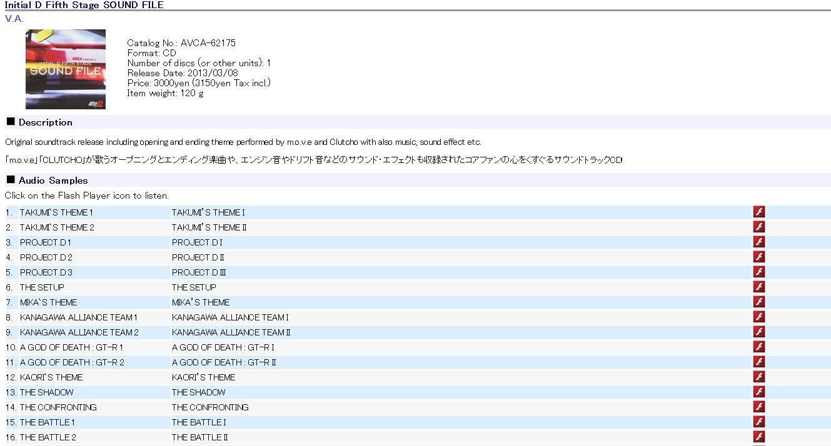Image resolution: width=831 pixels, height=446 pixels.
Task: Click track 12 KAORI`S THEME in first column
Action: pos(51,377)
